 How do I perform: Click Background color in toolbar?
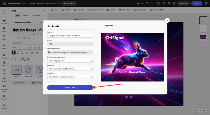(95, 10)
